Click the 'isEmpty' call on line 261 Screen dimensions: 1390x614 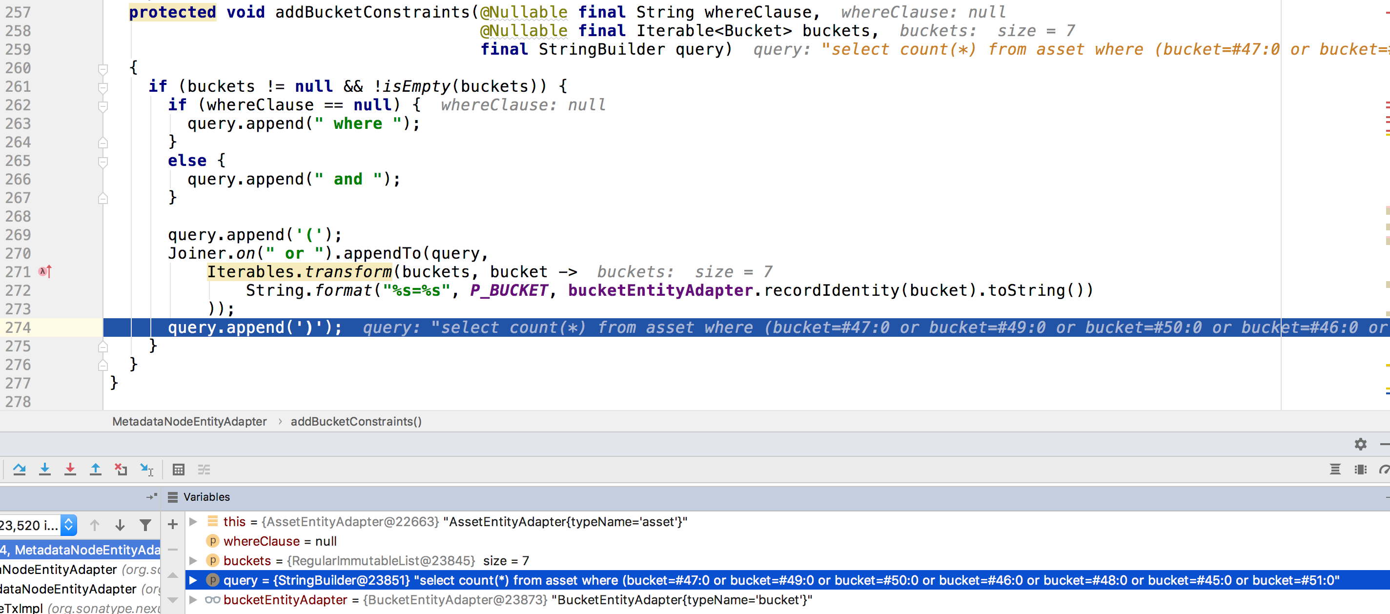pos(417,86)
